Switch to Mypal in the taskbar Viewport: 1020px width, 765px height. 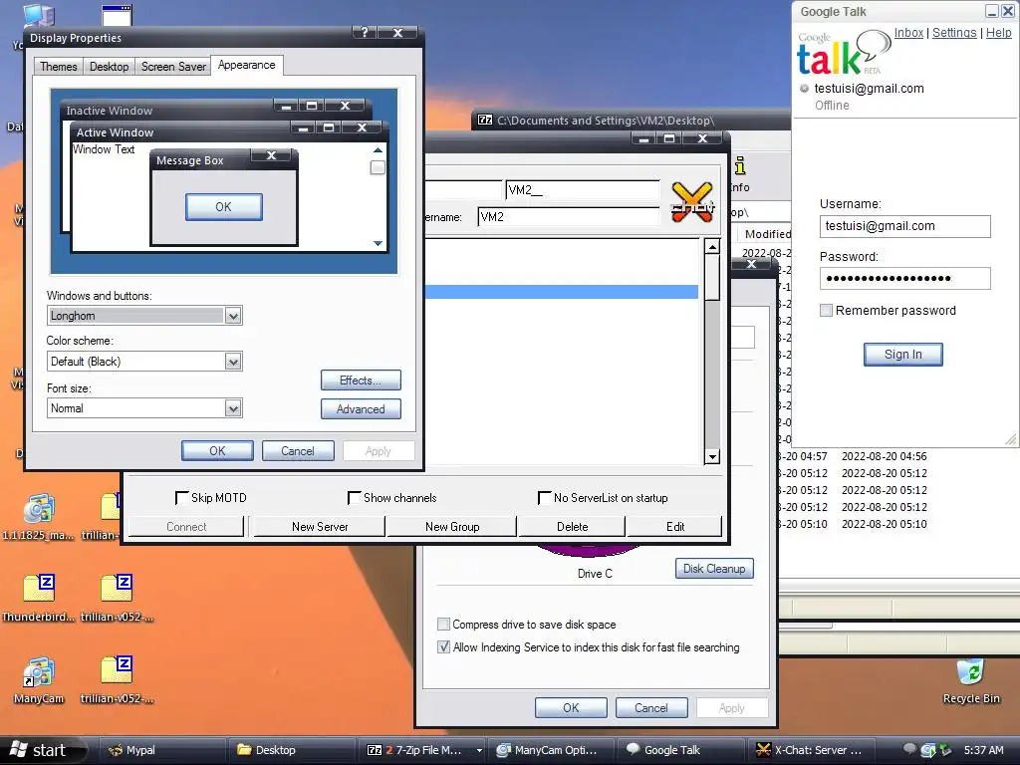click(160, 750)
